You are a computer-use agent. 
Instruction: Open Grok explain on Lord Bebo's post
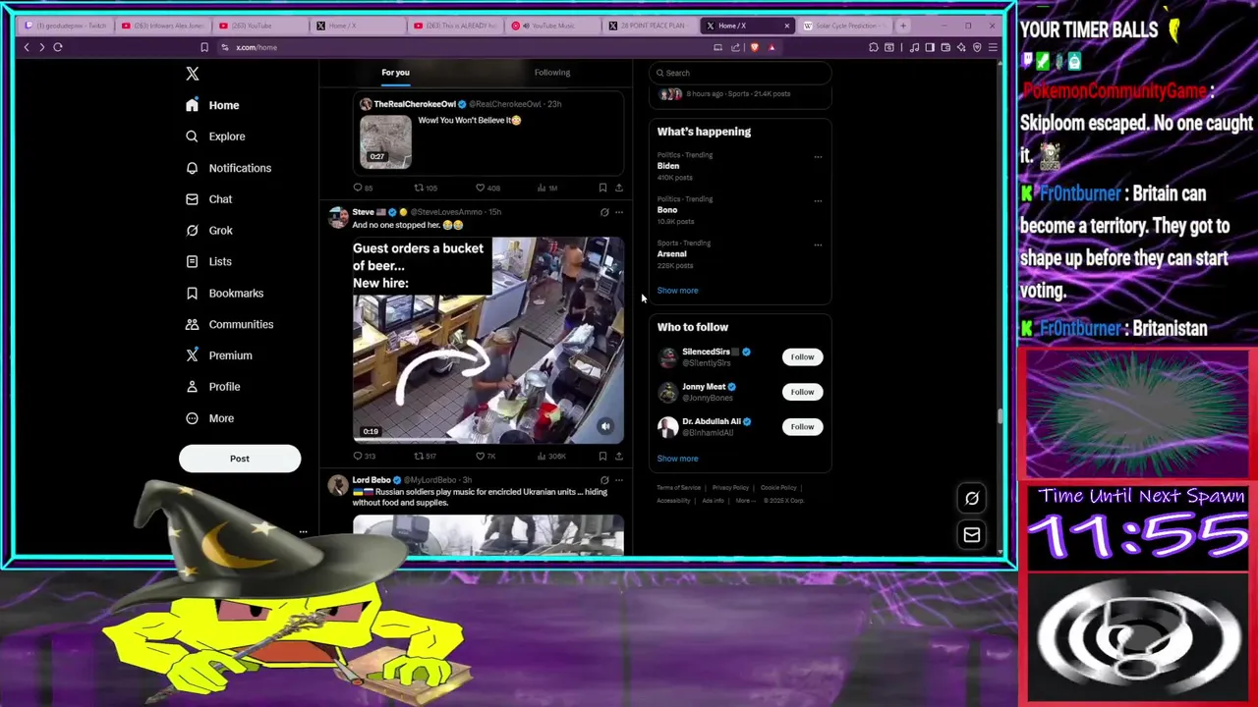604,480
